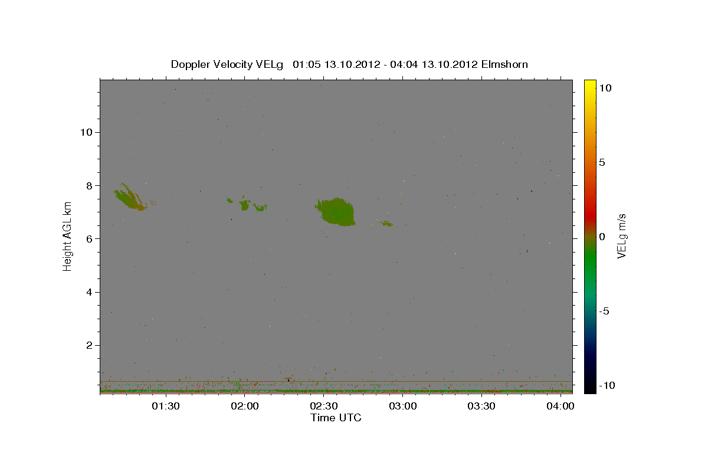Click the 04:00 time tick label
The image size is (708, 472).
[x=560, y=406]
